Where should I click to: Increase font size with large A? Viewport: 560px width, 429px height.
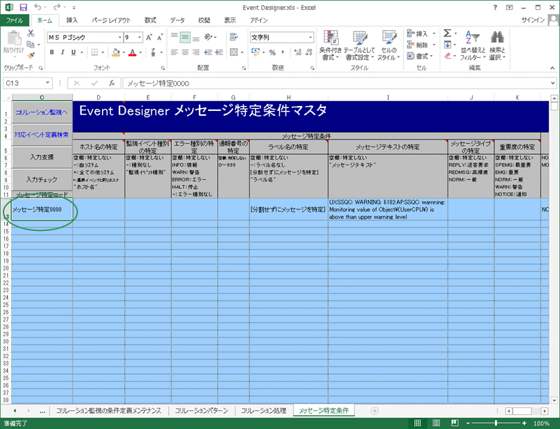click(x=149, y=37)
